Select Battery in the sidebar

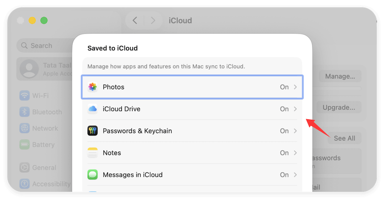pos(43,145)
